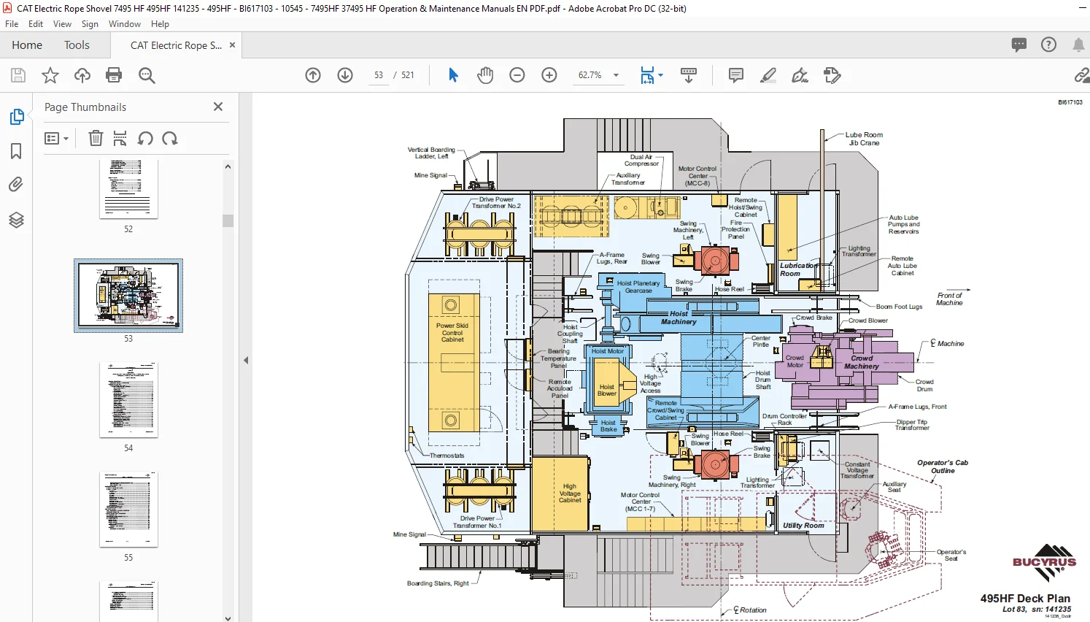
Task: Open the Attachments paperclip panel
Action: (x=16, y=185)
